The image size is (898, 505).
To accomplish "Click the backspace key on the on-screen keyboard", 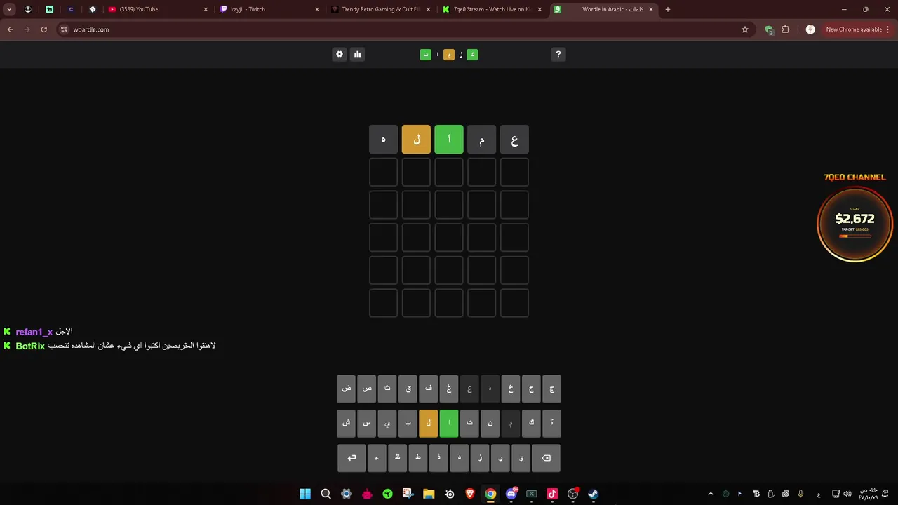I will click(547, 458).
